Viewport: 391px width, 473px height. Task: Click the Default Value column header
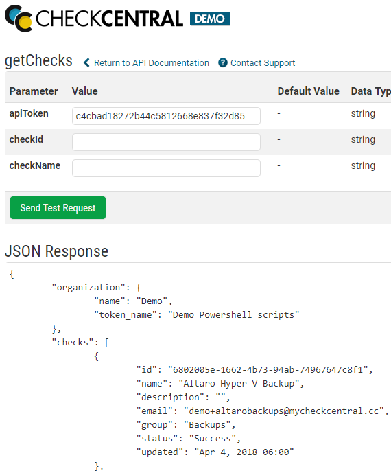pos(309,91)
